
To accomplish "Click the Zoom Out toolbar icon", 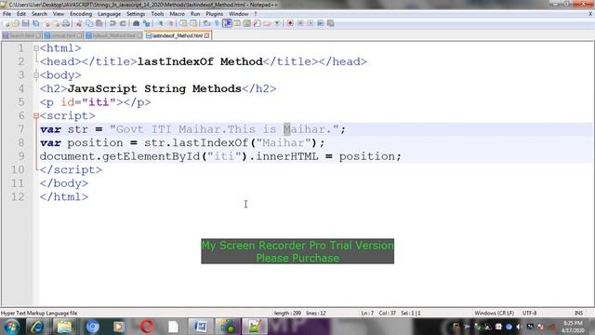I will coord(170,23).
